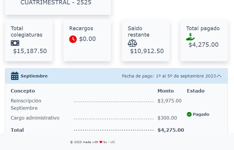Click the $0.00 Recargos amount
This screenshot has width=234, height=150.
point(87,39)
